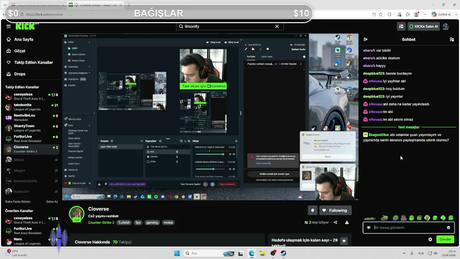Click the KICKs Satın Al button
The image size is (460, 259).
pos(424,26)
